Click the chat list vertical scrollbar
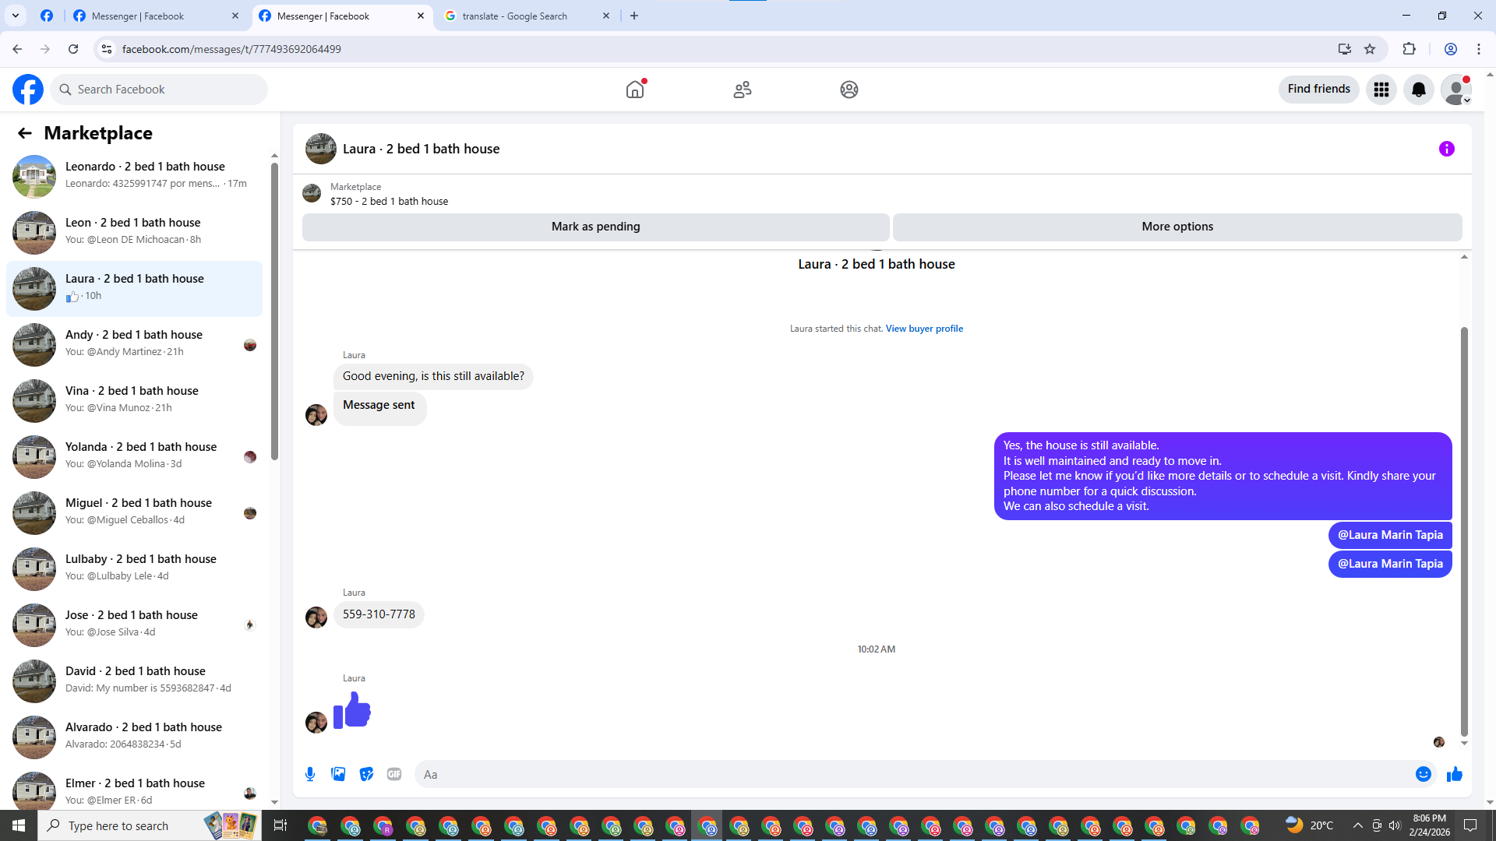Viewport: 1496px width, 841px height. (274, 311)
